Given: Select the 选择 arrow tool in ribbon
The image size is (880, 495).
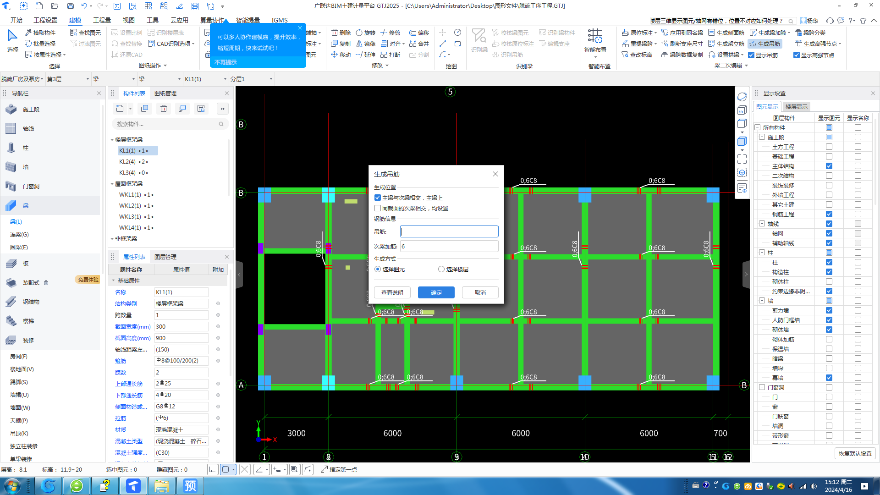Looking at the screenshot, I should point(12,41).
